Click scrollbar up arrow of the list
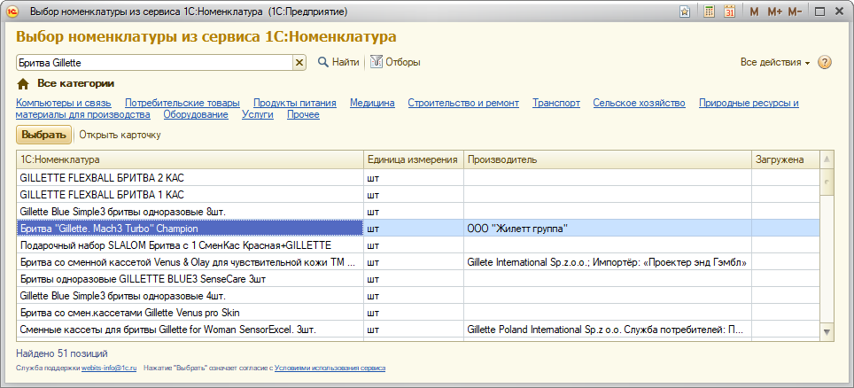 [x=827, y=159]
